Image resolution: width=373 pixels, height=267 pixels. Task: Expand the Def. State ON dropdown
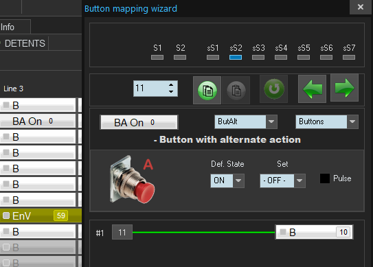point(238,181)
